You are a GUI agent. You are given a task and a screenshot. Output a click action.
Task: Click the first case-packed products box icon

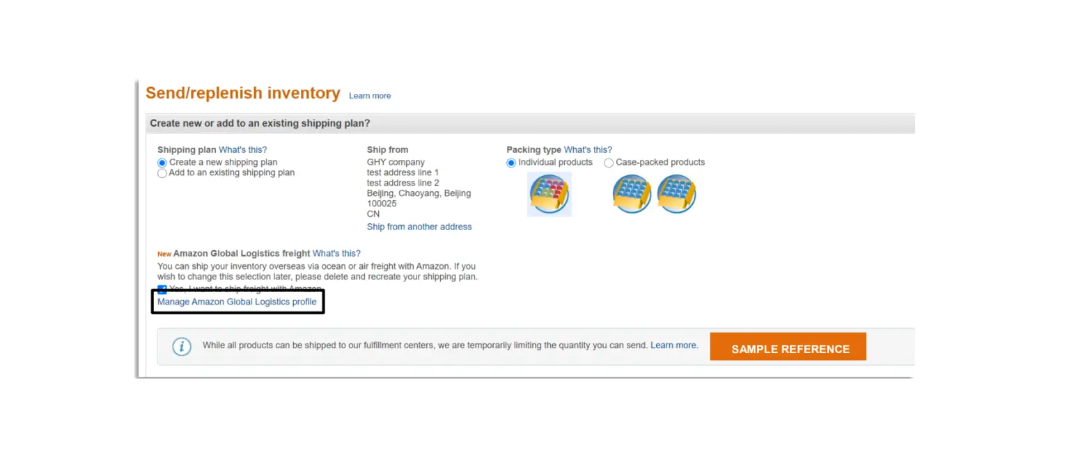(631, 194)
